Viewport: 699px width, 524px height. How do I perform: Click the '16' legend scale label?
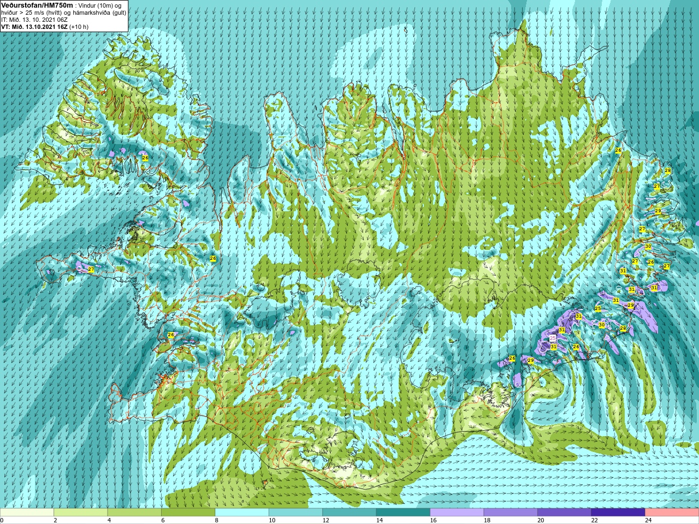click(434, 520)
